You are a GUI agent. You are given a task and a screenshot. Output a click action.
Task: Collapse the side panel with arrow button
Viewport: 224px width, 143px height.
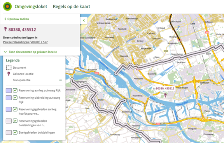(x=84, y=21)
